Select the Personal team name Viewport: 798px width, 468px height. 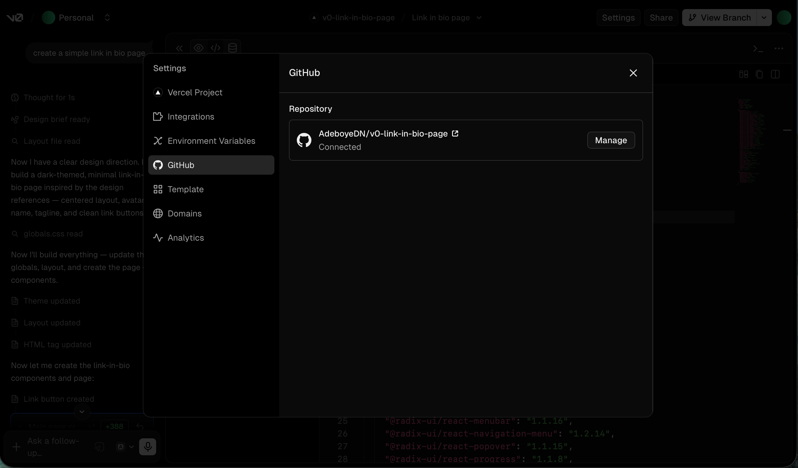coord(76,18)
